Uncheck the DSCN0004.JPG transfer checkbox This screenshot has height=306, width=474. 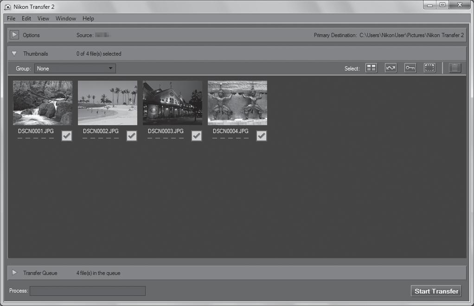click(262, 136)
